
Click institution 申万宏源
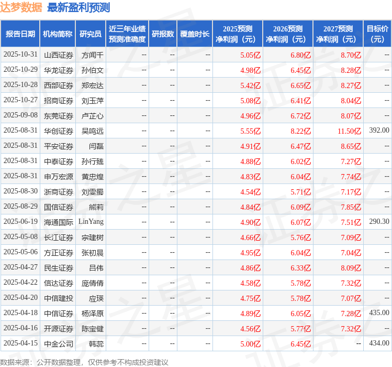(59, 177)
